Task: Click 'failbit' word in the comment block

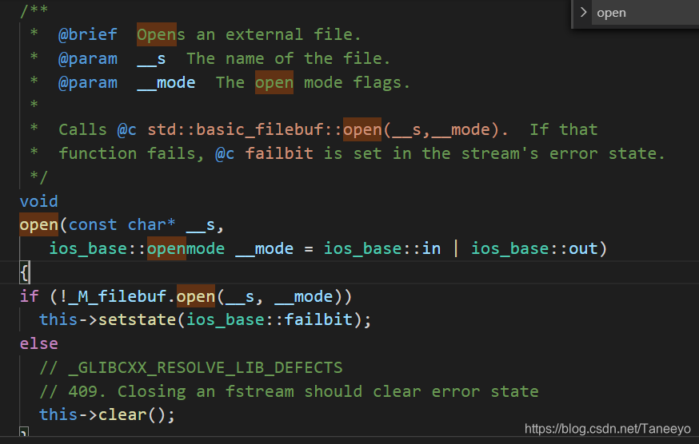Action: 279,153
